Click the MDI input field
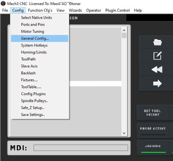The width and height of the screenshot is (173, 161). click(81, 148)
